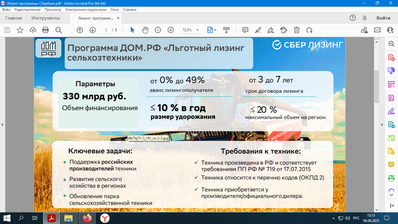Click the vertical scrollbar down arrow
Viewport: 398px width, 224px height.
point(376,210)
